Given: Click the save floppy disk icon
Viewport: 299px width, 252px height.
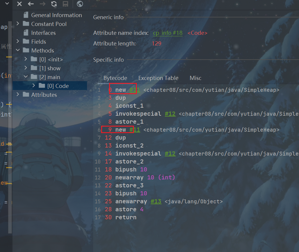Looking at the screenshot, I should (66, 4).
